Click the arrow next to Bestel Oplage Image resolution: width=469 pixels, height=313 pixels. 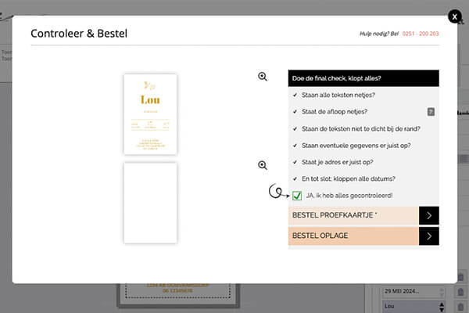coord(428,236)
